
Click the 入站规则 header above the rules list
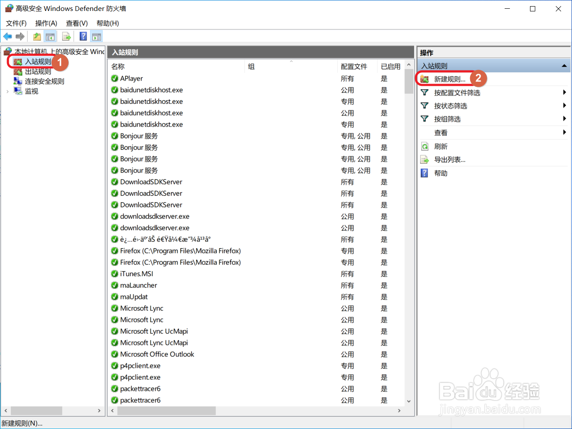pos(260,52)
